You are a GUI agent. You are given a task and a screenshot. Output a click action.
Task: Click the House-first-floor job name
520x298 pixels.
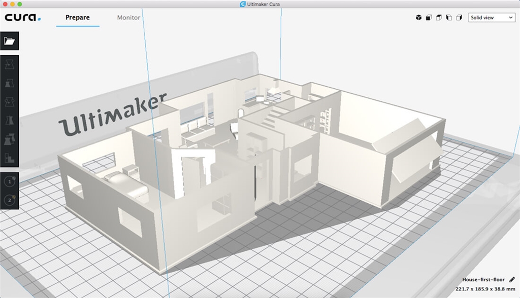[x=483, y=280]
